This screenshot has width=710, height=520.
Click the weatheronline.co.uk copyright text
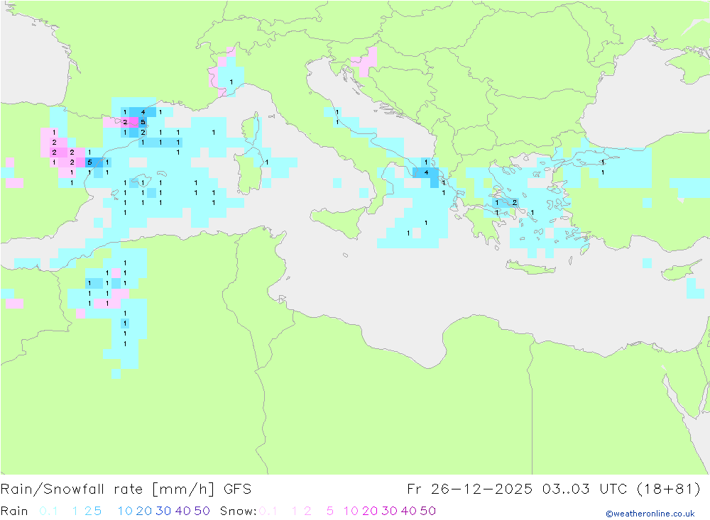click(650, 514)
